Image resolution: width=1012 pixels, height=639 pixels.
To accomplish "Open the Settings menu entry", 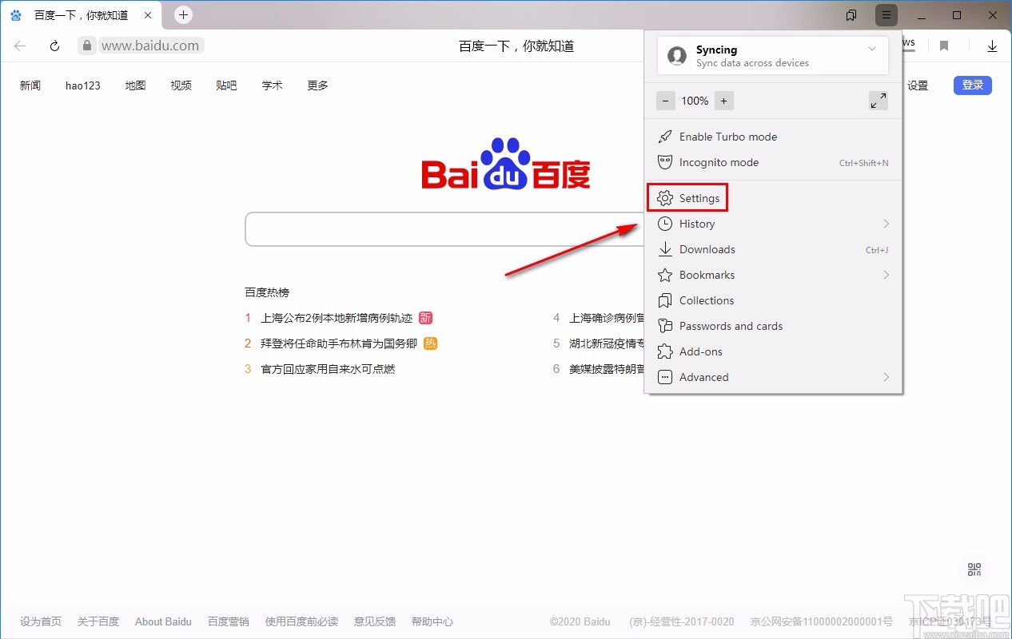I will coord(698,197).
